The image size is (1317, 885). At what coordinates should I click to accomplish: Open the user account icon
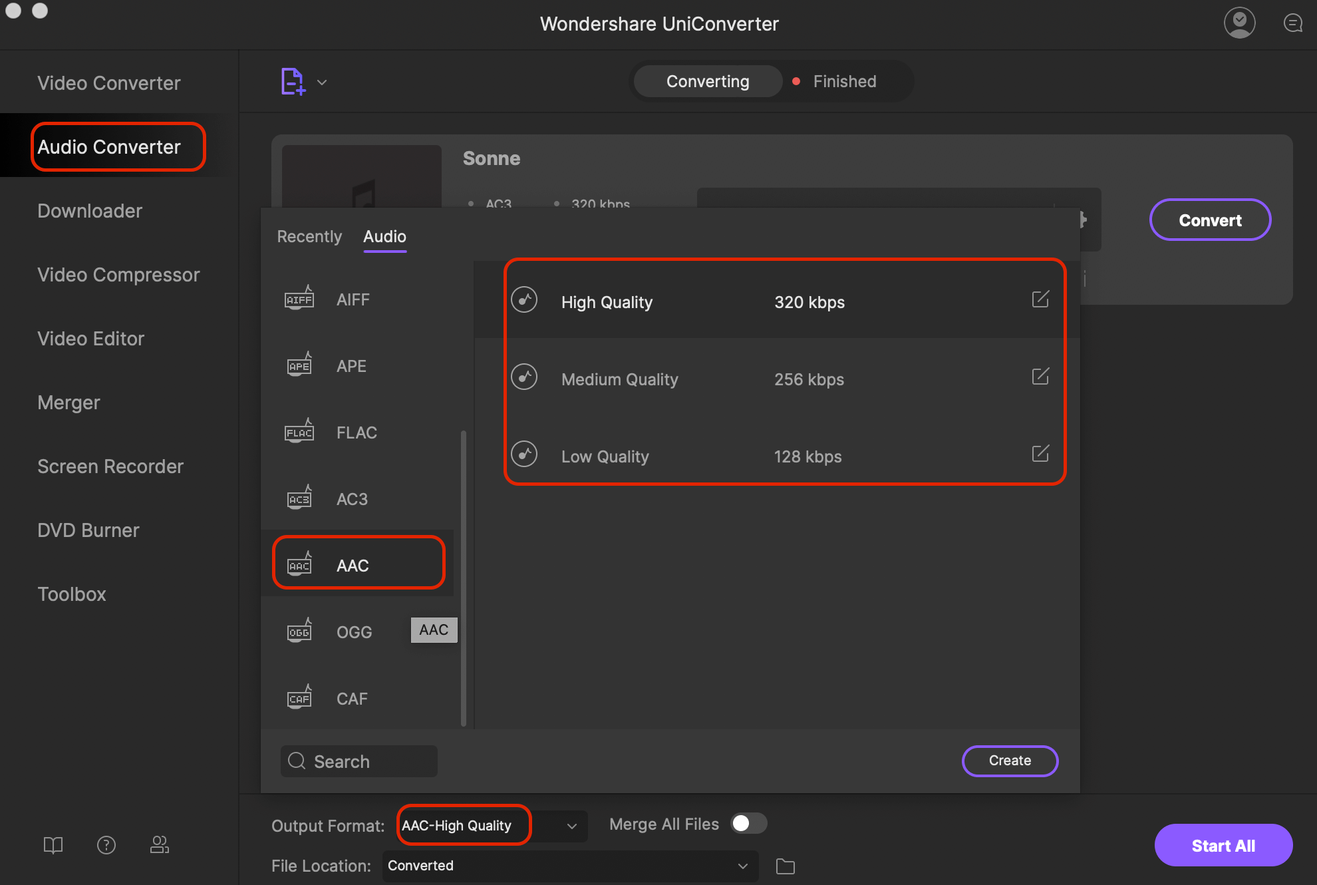click(1240, 23)
